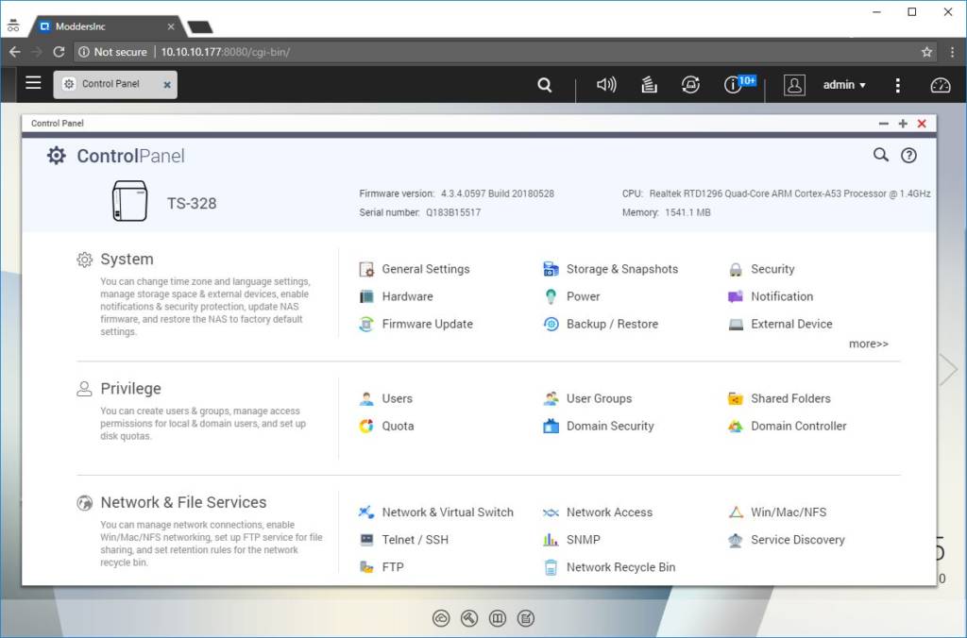This screenshot has width=967, height=638.
Task: Maximize the Control Panel inner window
Action: click(903, 124)
